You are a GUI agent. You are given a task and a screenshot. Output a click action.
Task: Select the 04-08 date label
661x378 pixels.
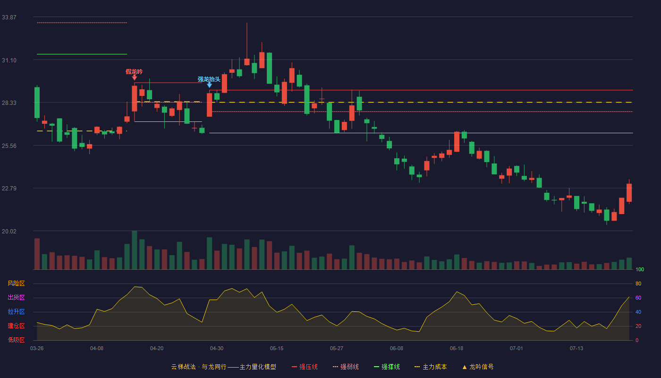pyautogui.click(x=97, y=348)
